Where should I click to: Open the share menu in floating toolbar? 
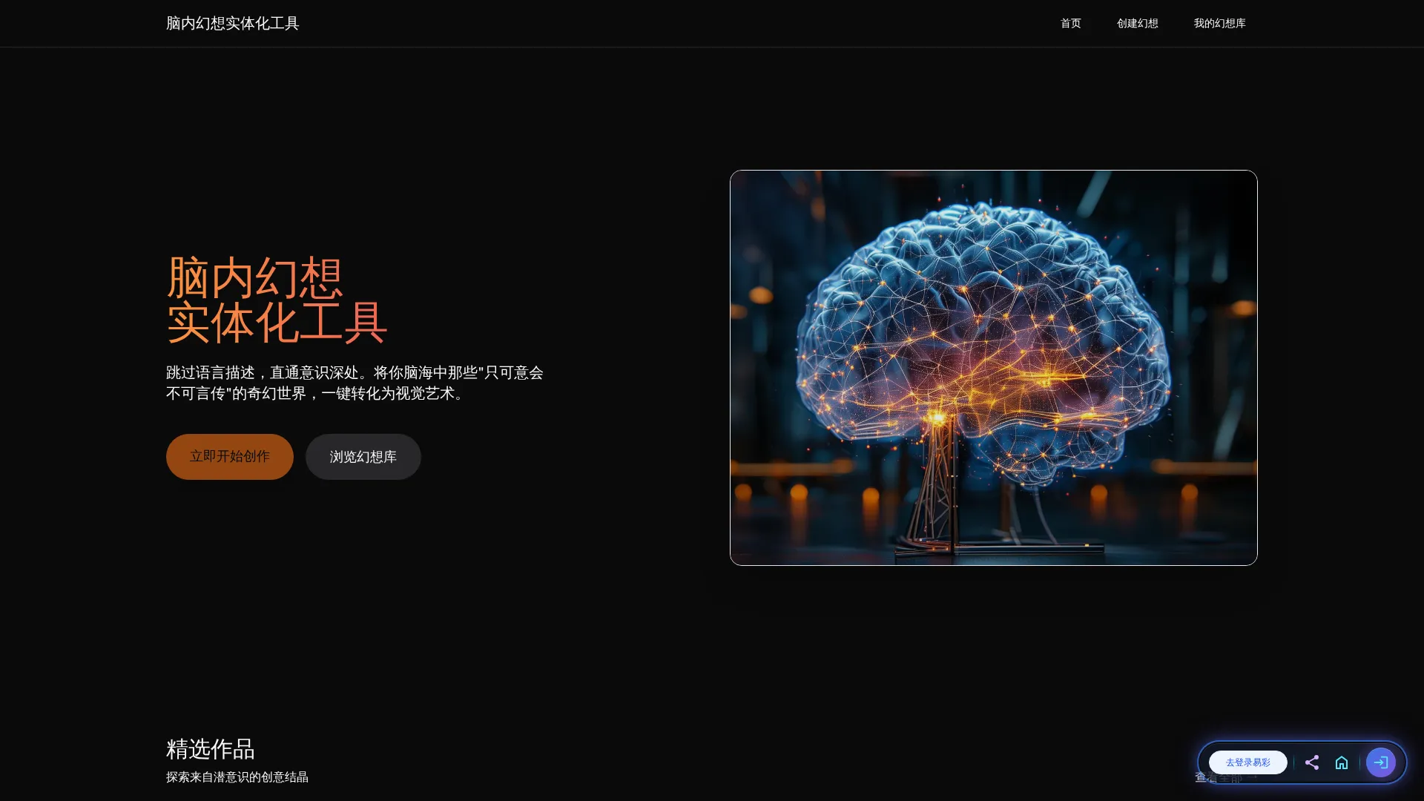(x=1312, y=762)
